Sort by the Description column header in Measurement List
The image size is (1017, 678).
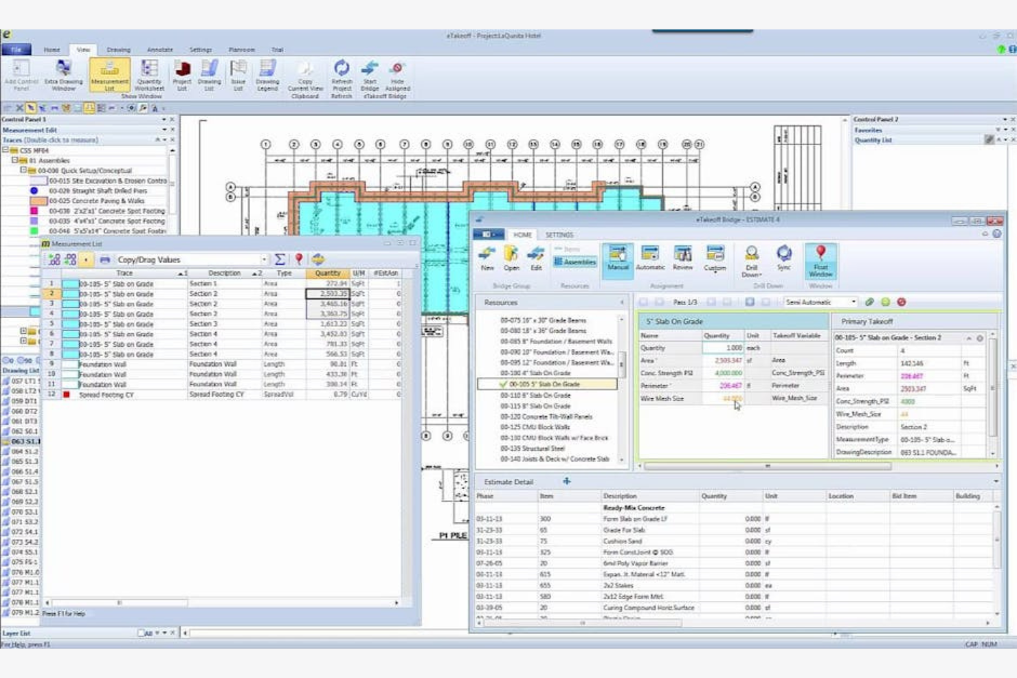[x=225, y=273]
